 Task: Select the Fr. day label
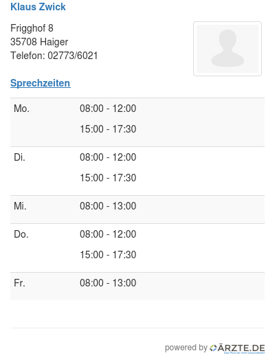pyautogui.click(x=19, y=283)
